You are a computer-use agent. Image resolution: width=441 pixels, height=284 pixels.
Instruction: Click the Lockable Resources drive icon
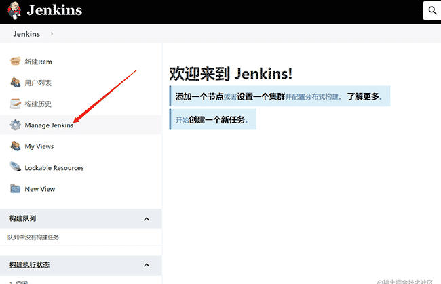coord(15,167)
